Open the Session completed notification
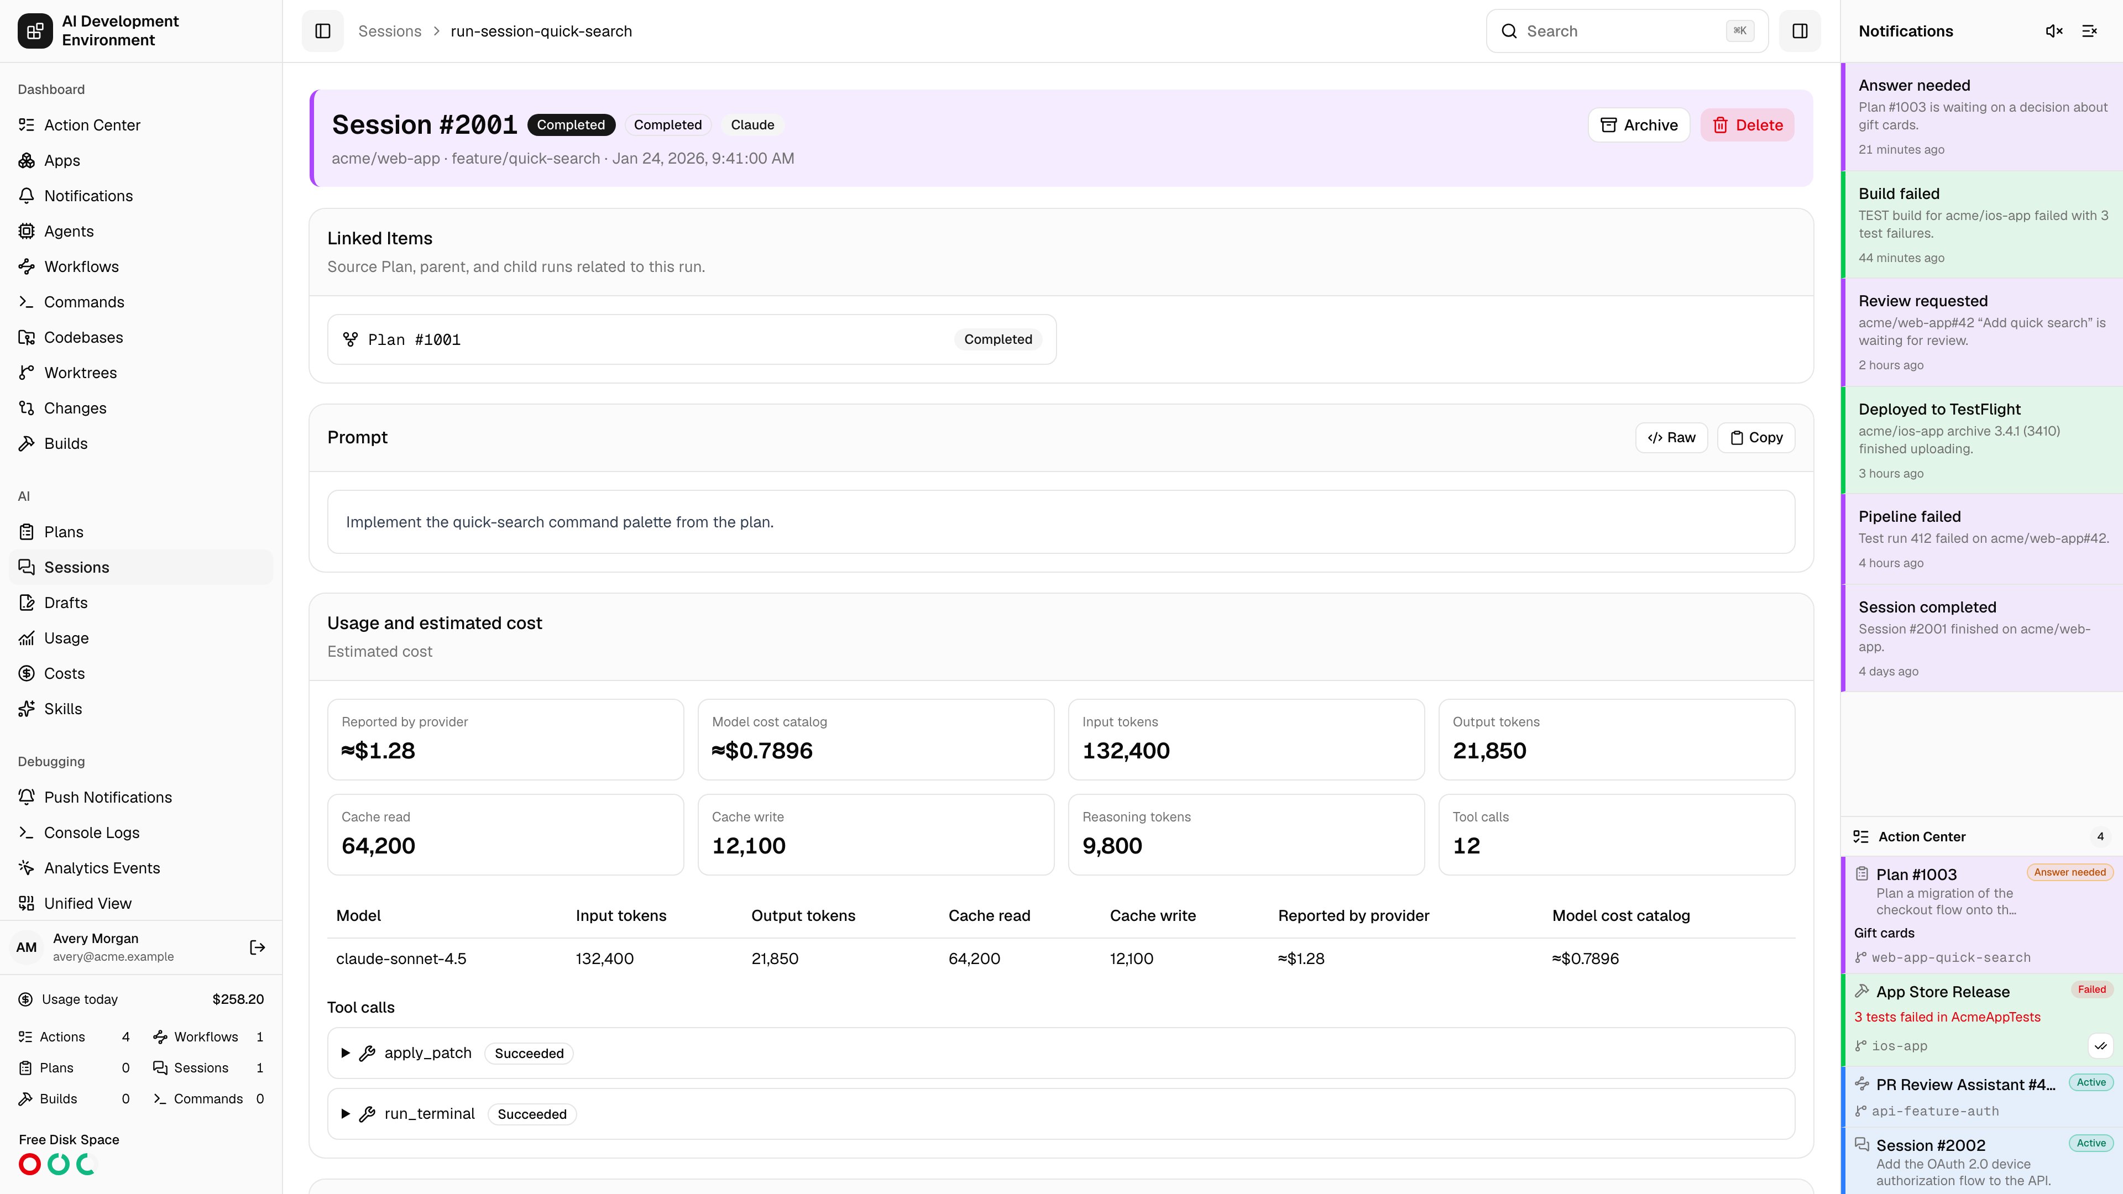Viewport: 2123px width, 1194px height. (x=1982, y=638)
